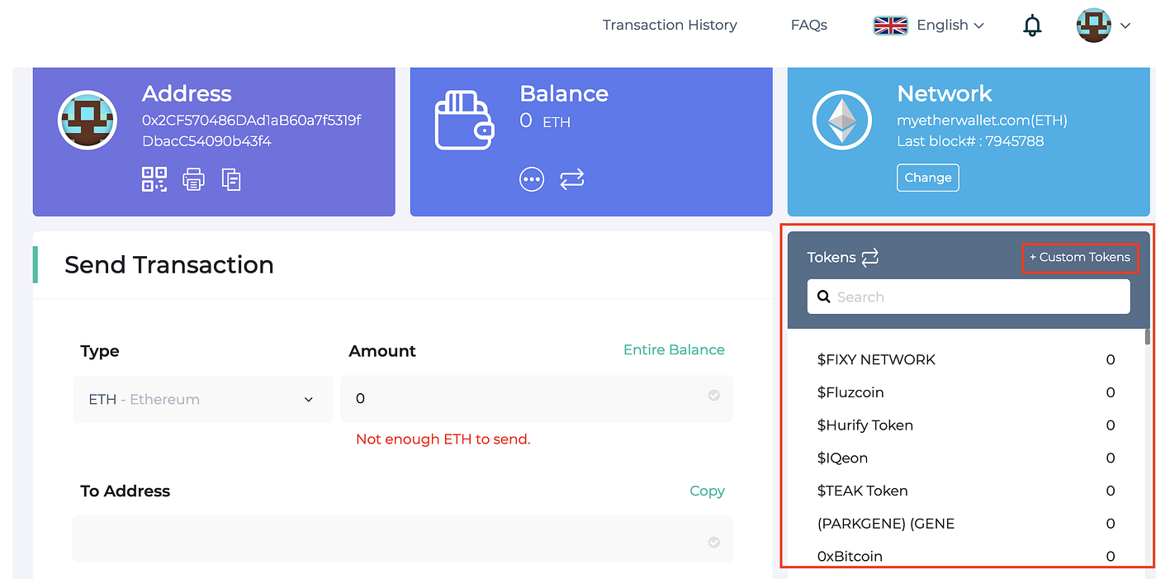1156x579 pixels.
Task: Focus the token Search field
Action: pos(969,297)
